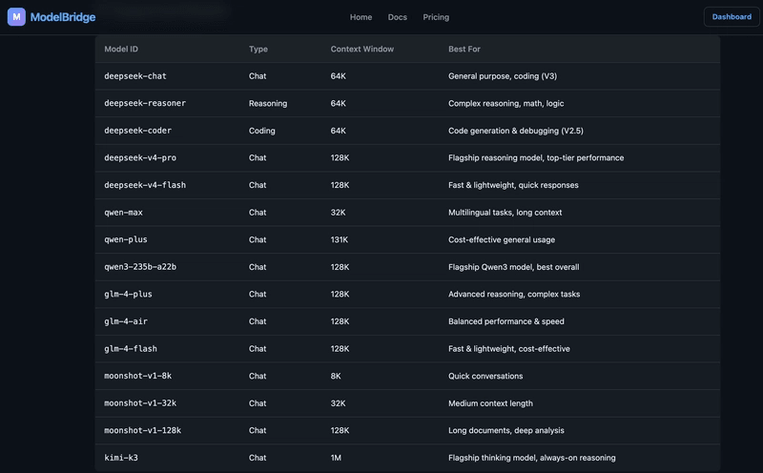Click "Flagship reasoning model, top-tier performance" text
Screen dimensions: 763x473
pos(536,157)
